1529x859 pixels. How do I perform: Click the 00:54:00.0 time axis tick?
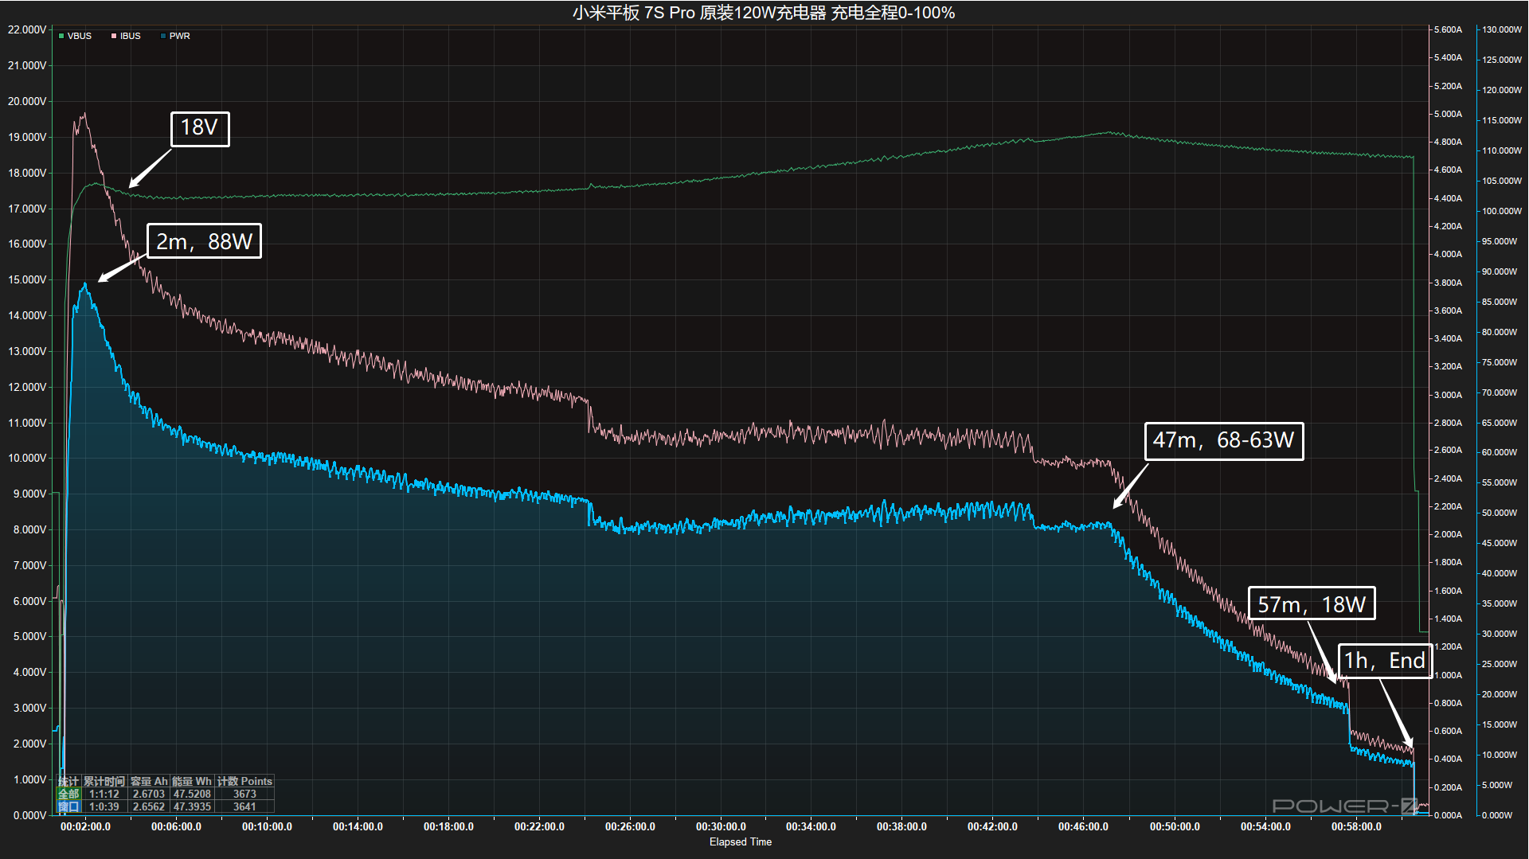point(1265,826)
